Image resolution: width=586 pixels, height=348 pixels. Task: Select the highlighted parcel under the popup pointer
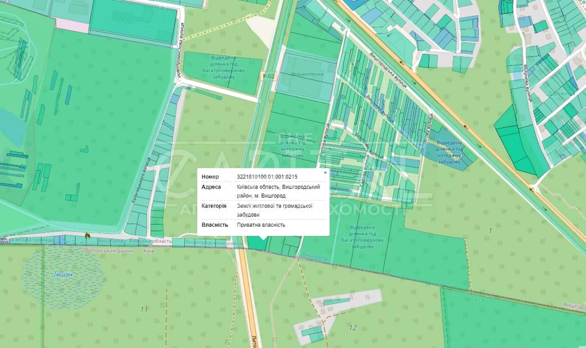coord(257,243)
